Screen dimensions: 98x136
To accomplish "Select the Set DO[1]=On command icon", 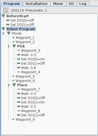I will click(x=19, y=102).
